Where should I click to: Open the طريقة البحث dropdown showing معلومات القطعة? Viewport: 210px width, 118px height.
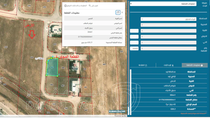point(163,4)
